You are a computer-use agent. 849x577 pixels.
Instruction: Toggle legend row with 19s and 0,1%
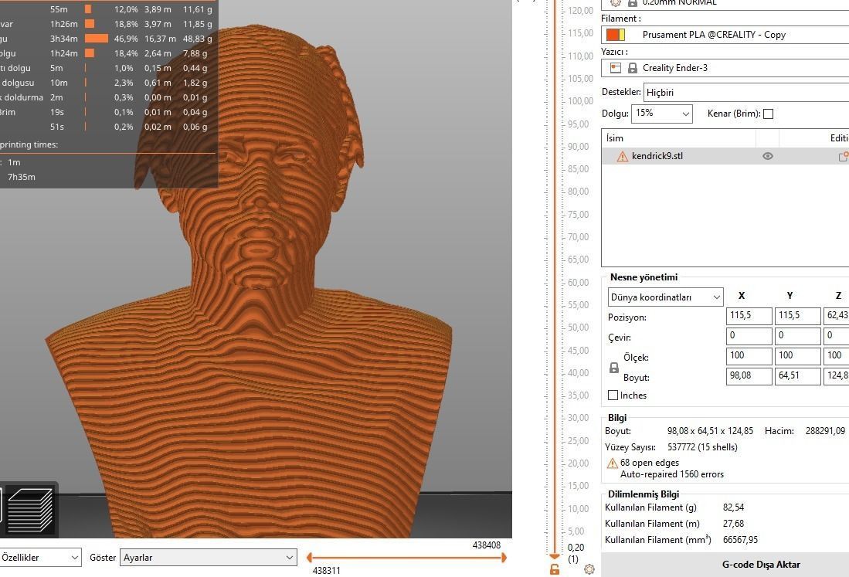click(x=107, y=112)
